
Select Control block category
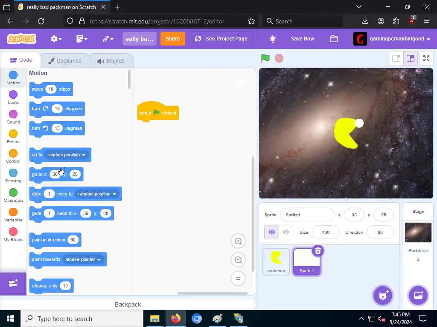(13, 156)
